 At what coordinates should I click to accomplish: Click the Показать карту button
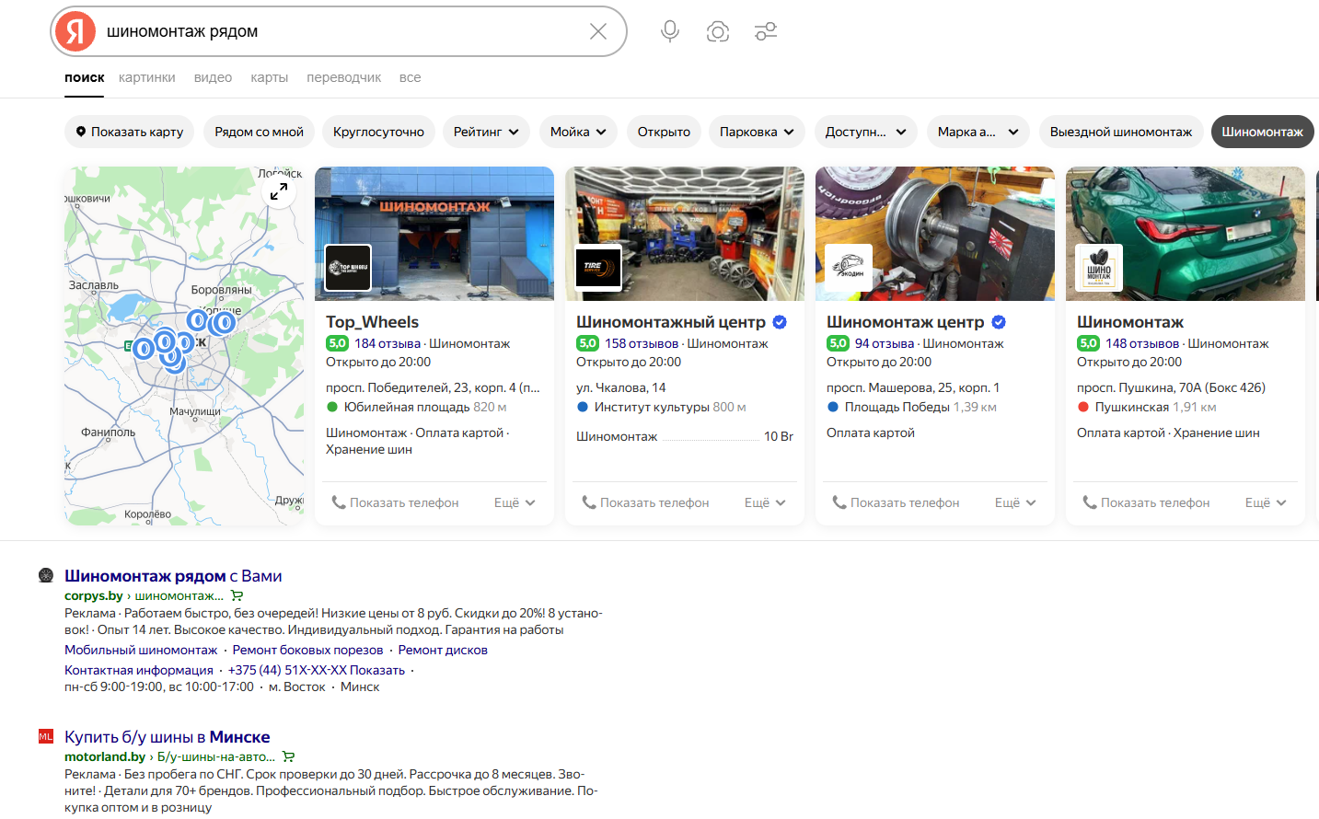point(130,132)
